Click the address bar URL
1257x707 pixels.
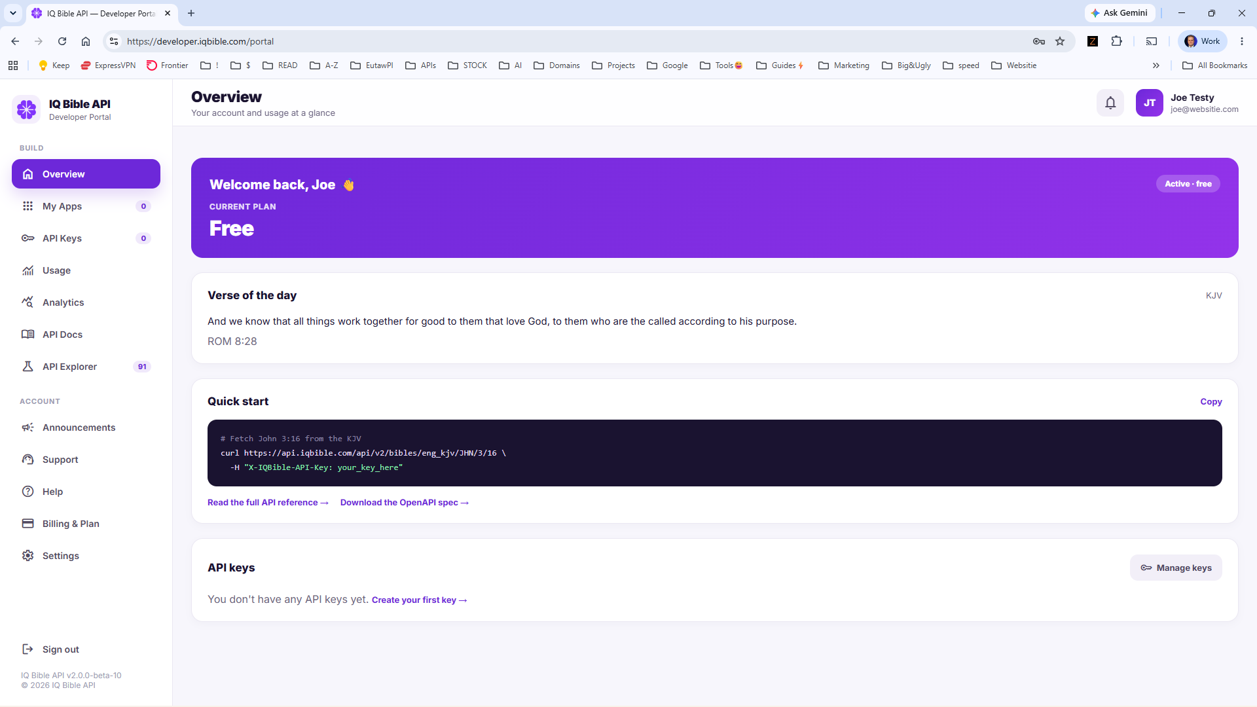coord(200,41)
